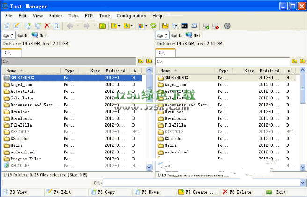Click the Edit file pencil toolbar icon
The height and width of the screenshot is (197, 307).
click(16, 26)
